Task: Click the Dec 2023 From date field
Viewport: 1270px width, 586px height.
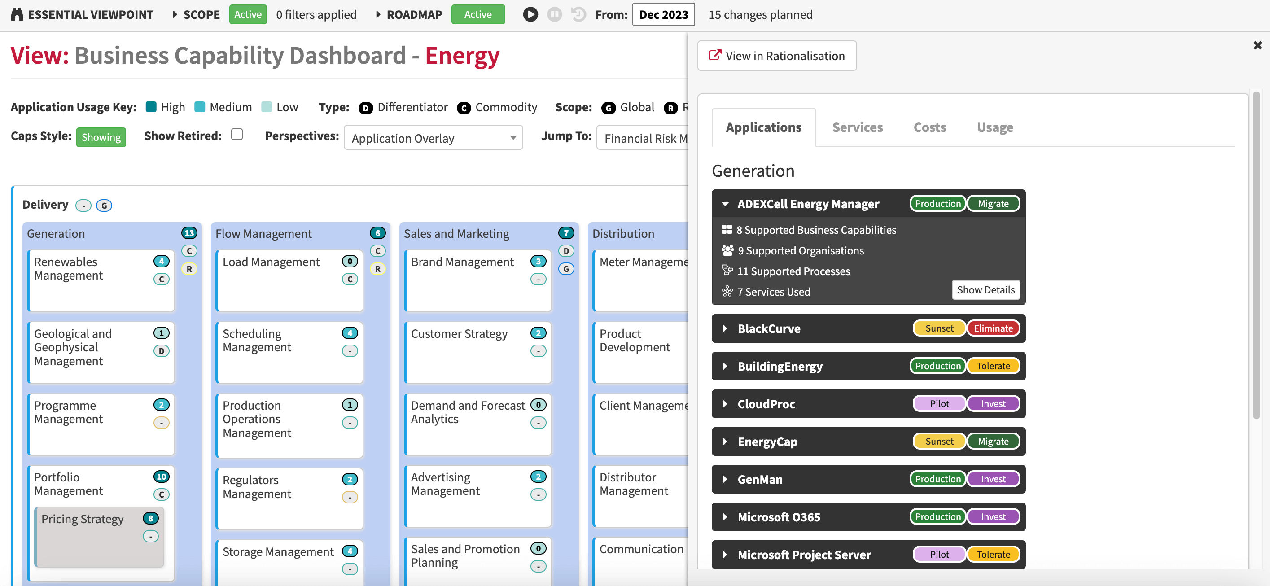Action: (x=663, y=14)
